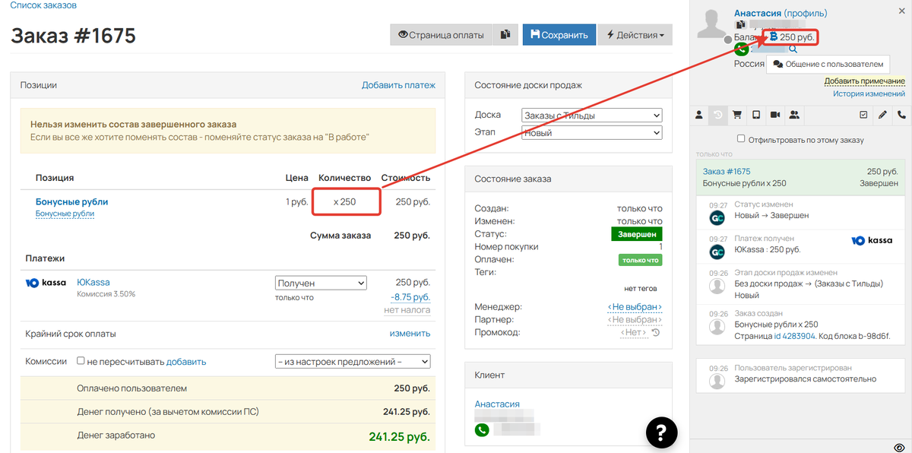Viewport: 912px width, 453px height.
Task: Open the video camera tab in user panel
Action: pos(775,115)
